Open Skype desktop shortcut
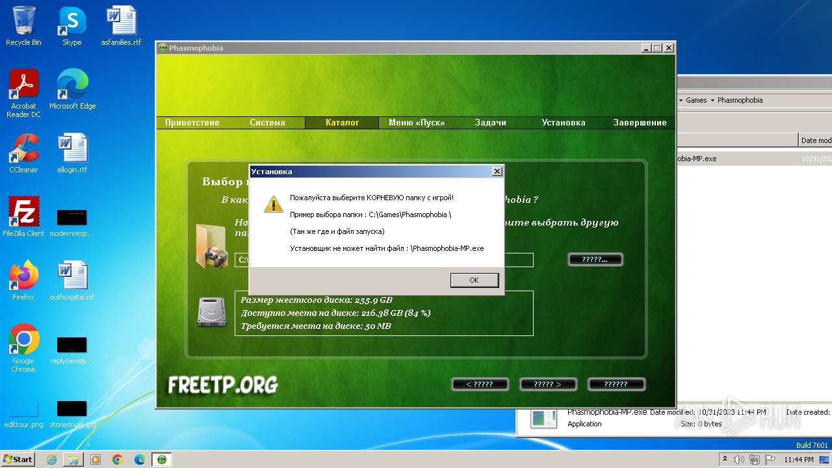 click(x=71, y=27)
